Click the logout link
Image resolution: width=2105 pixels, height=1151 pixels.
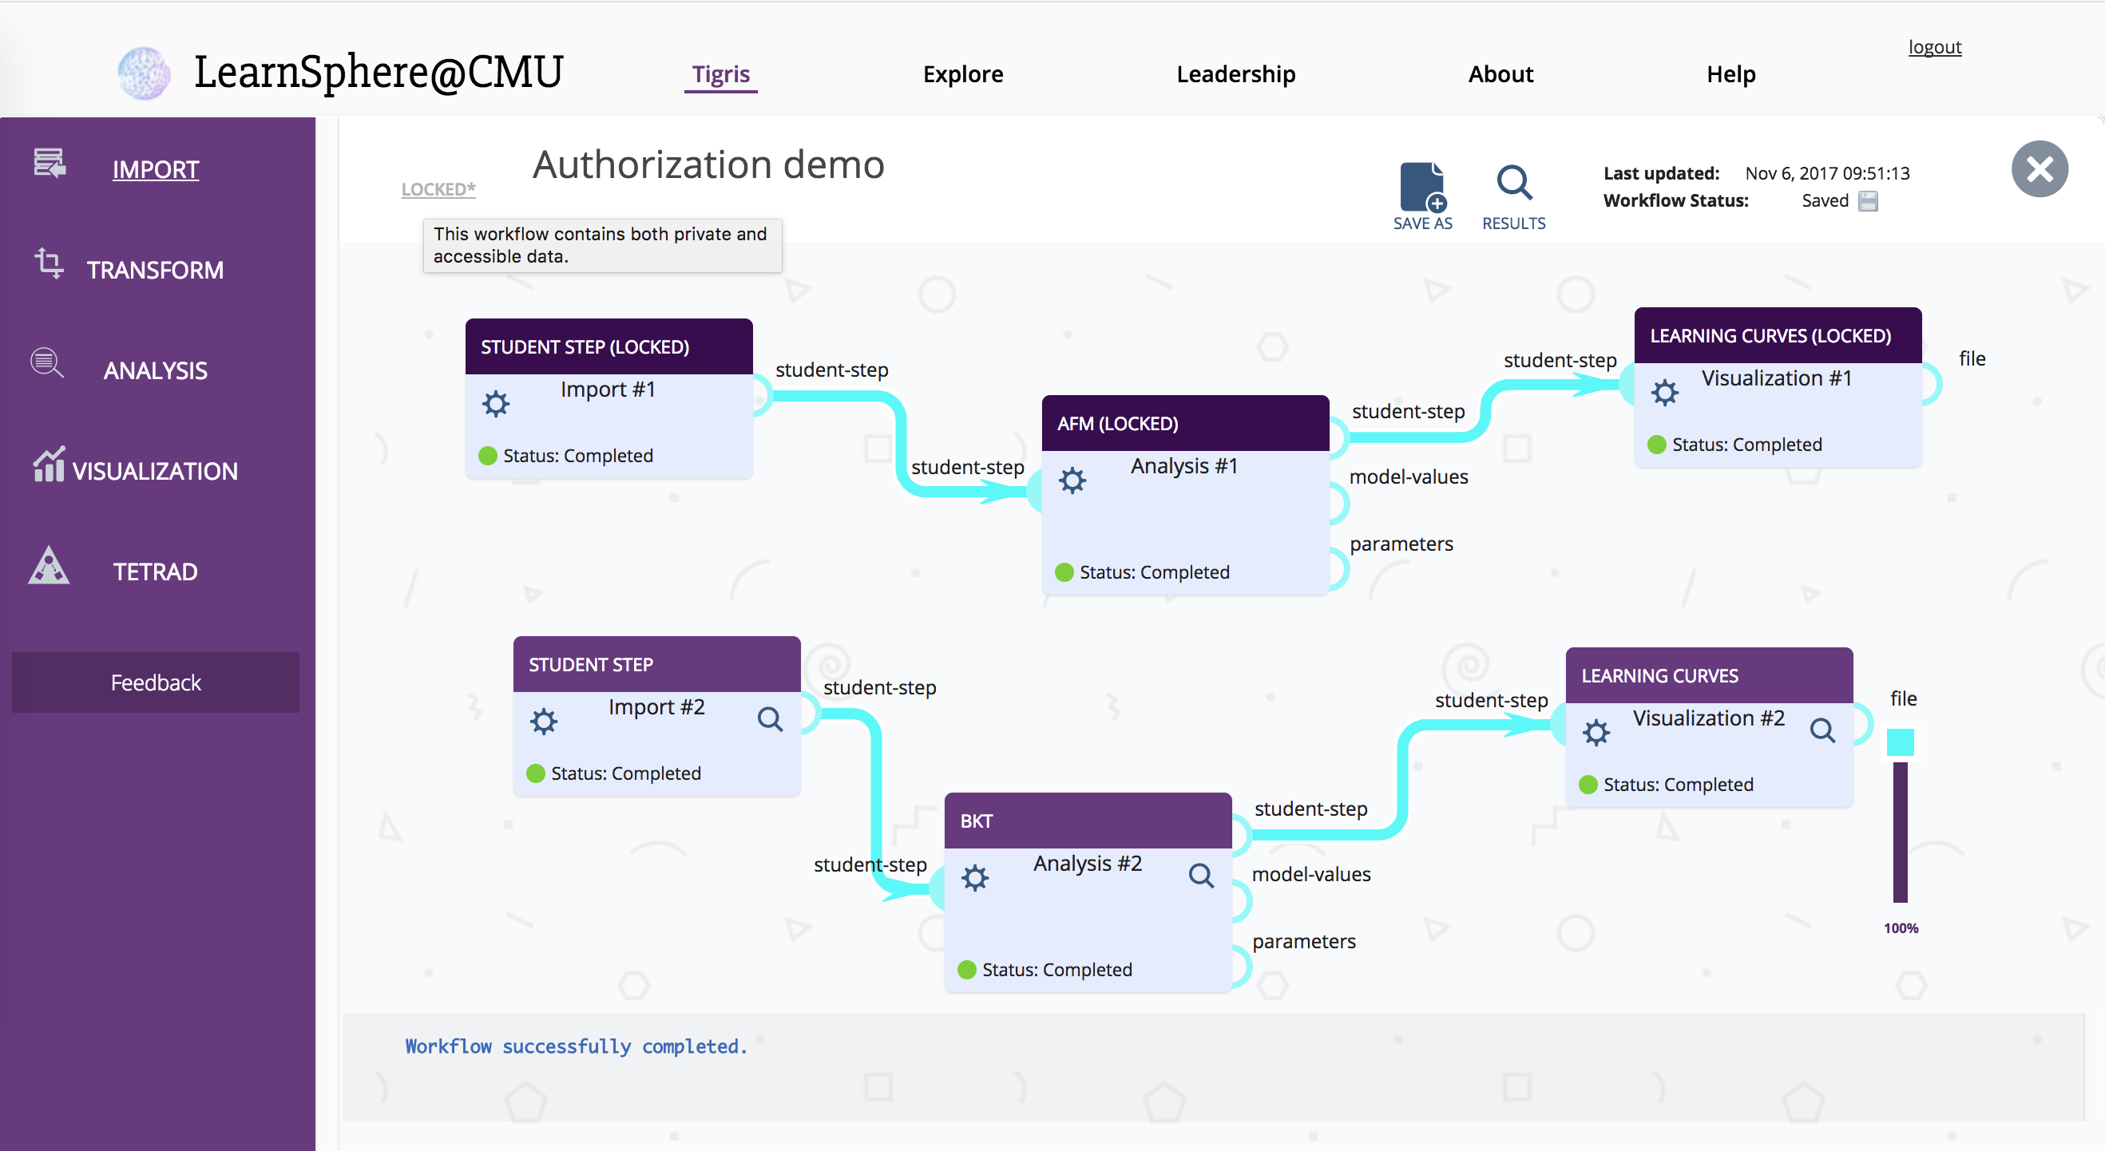click(1934, 47)
